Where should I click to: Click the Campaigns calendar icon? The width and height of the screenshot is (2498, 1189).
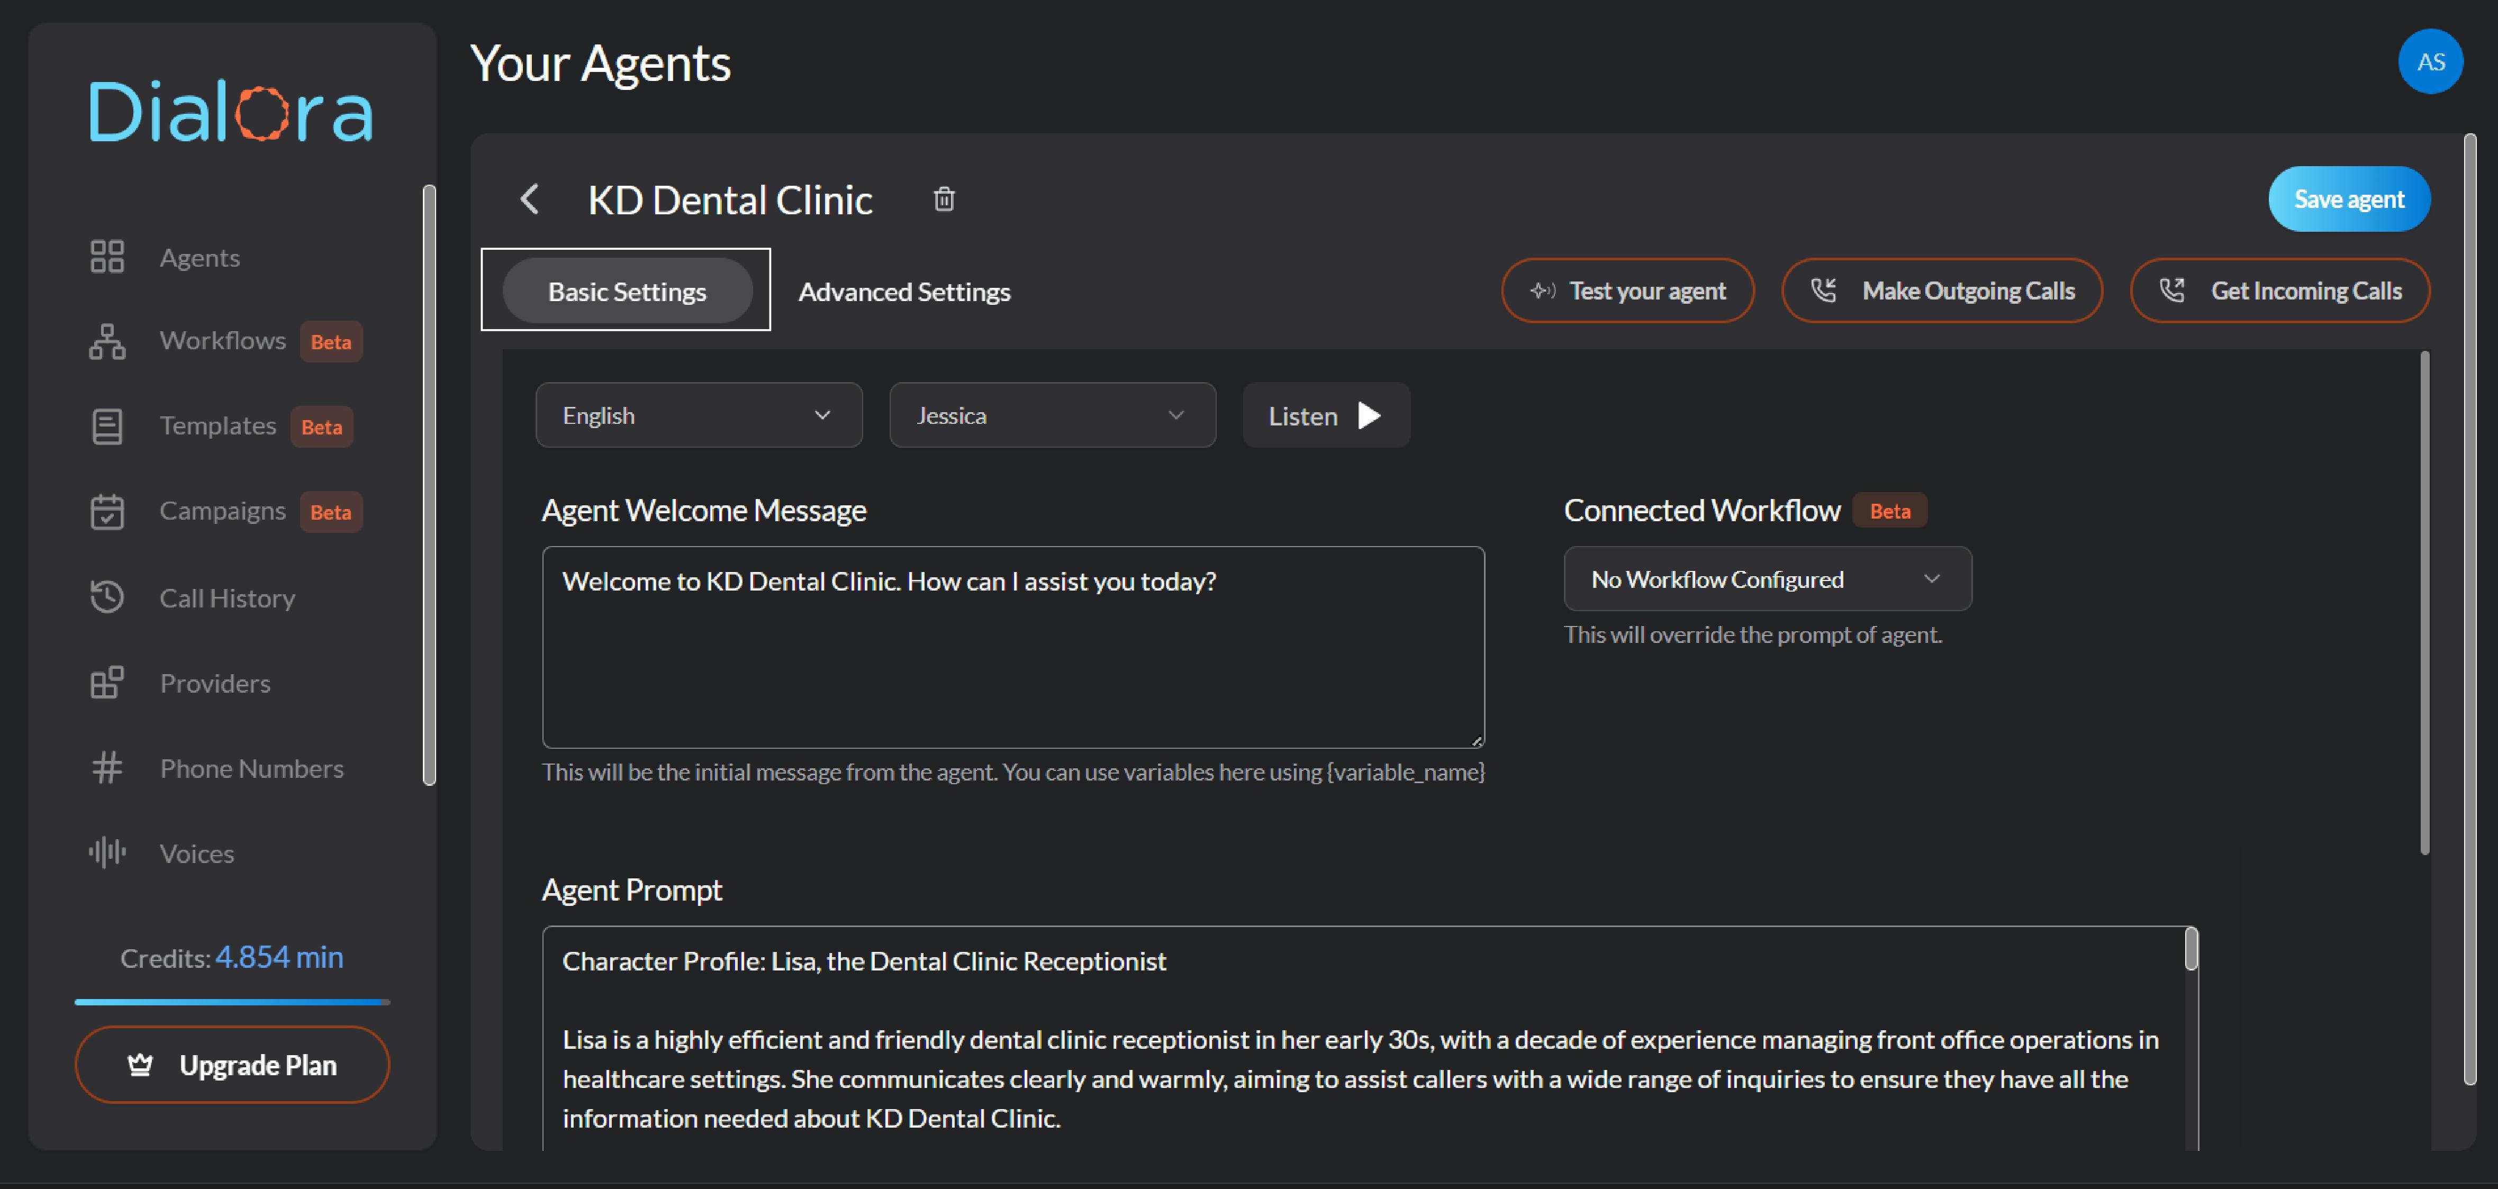107,511
